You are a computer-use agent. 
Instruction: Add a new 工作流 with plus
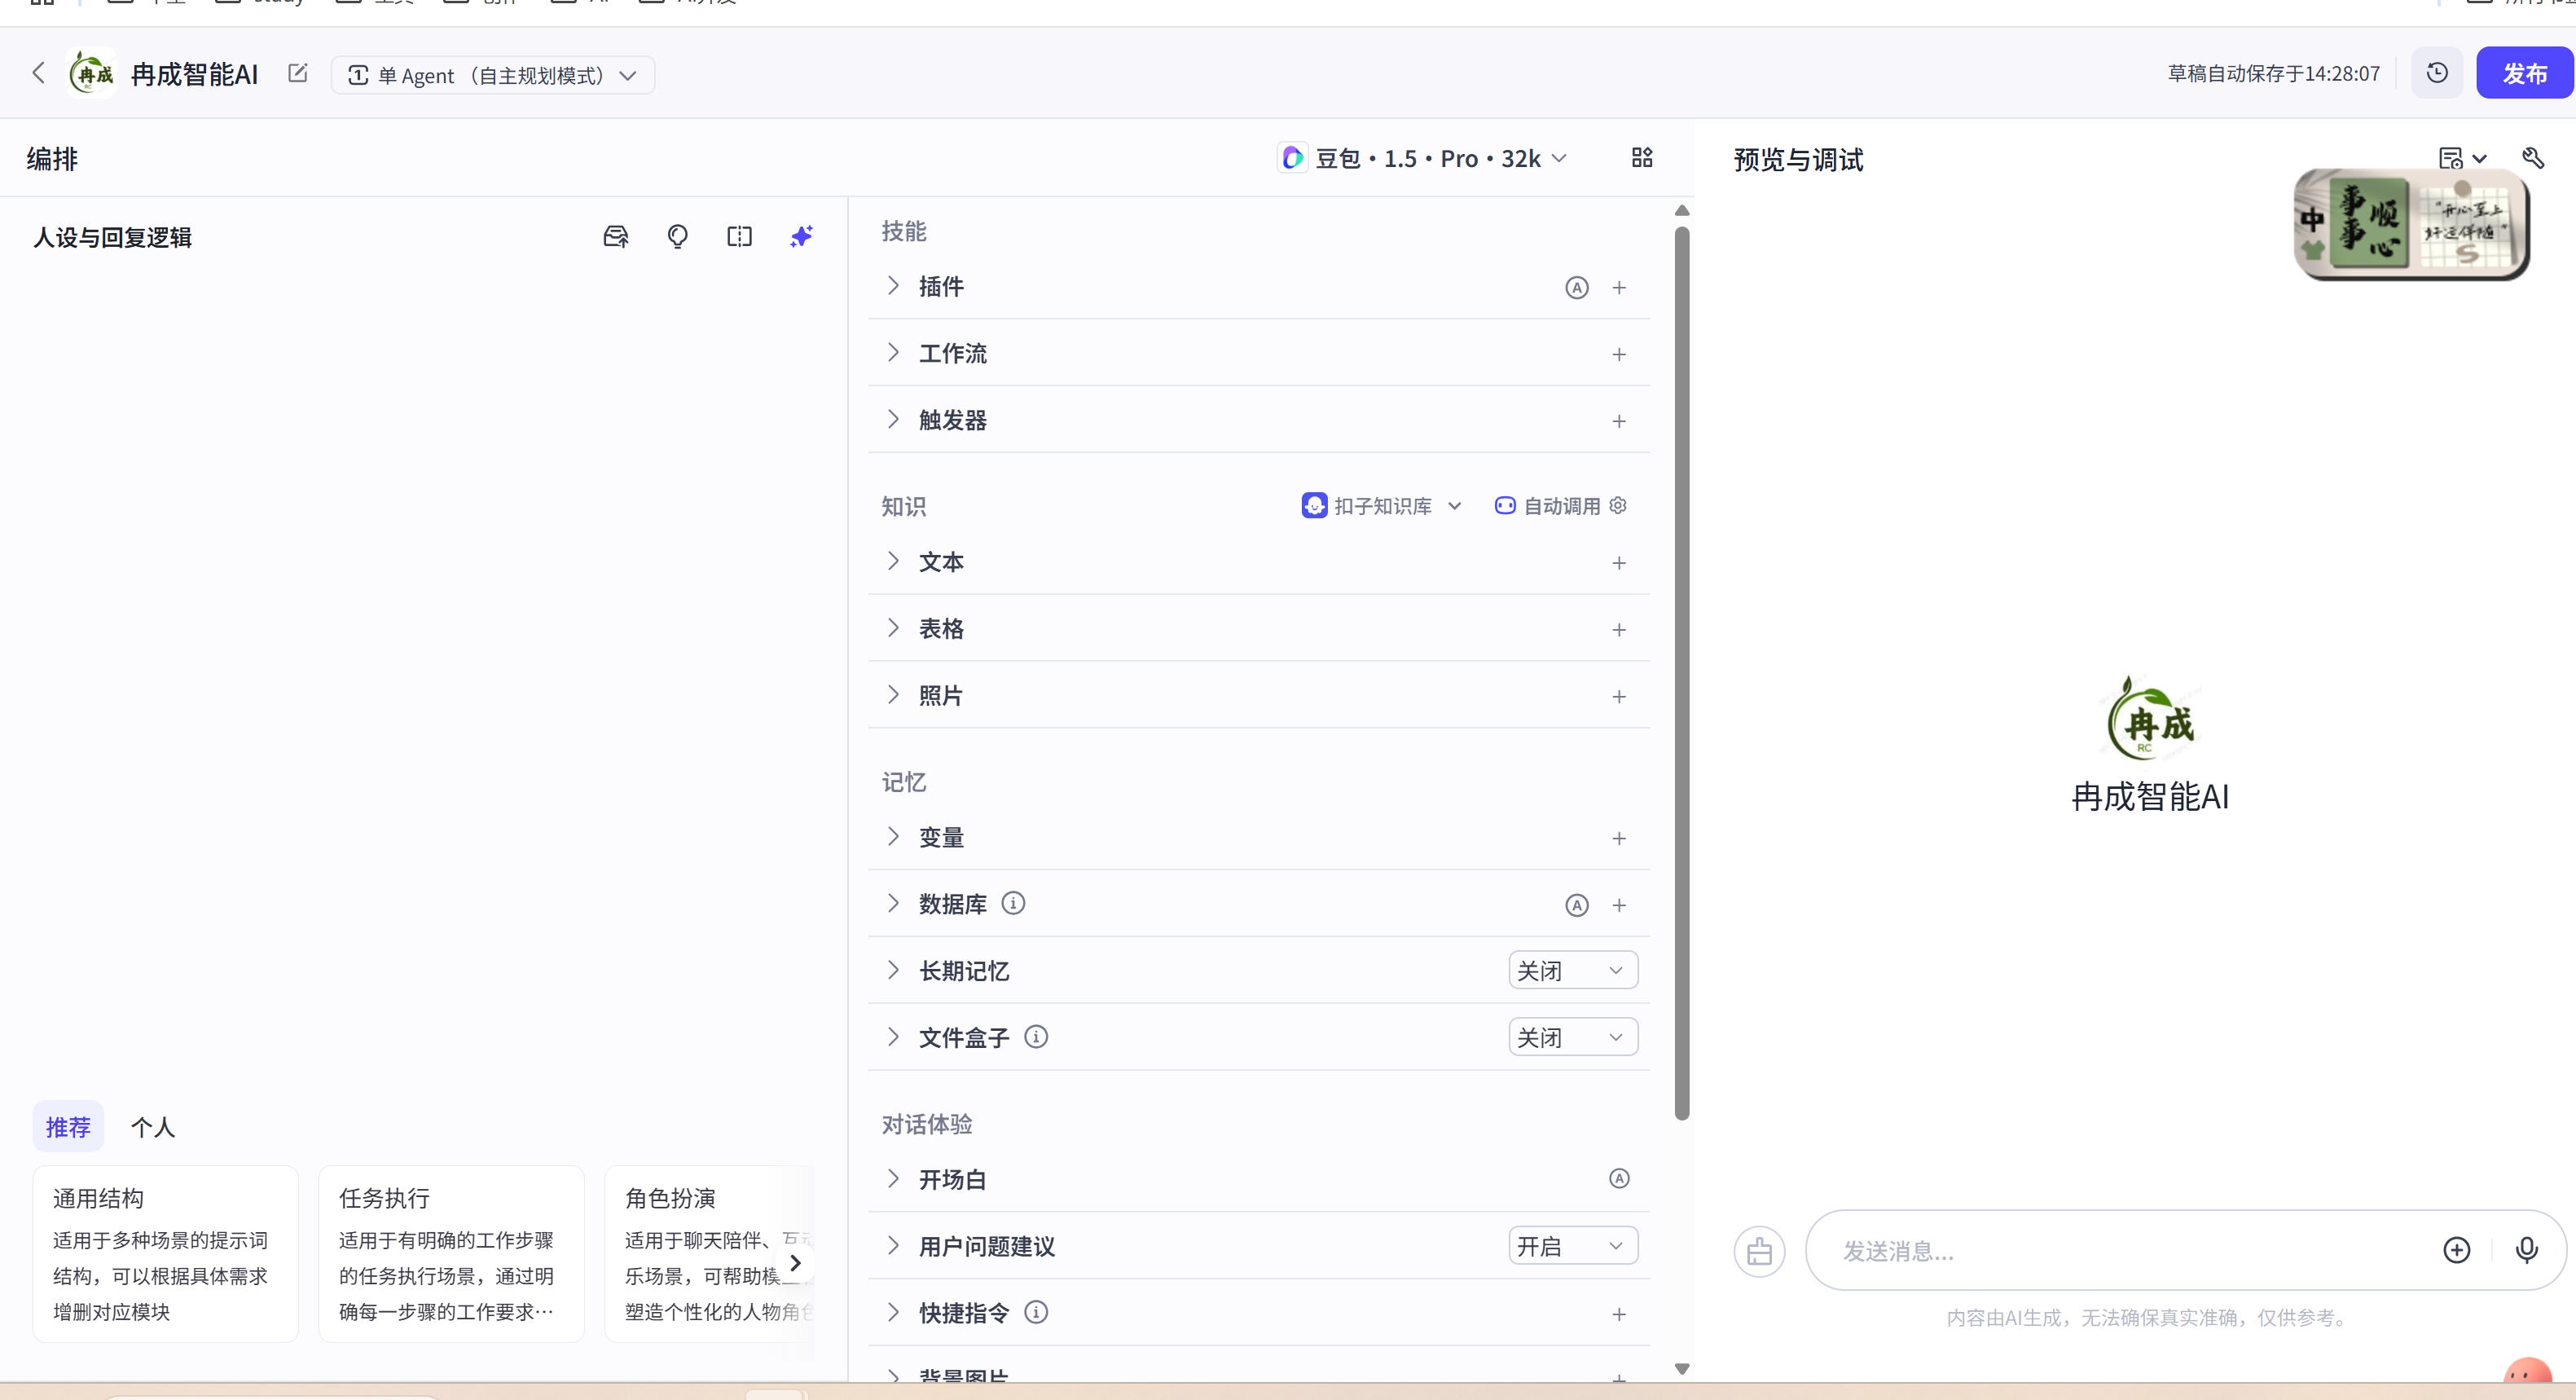click(x=1619, y=355)
